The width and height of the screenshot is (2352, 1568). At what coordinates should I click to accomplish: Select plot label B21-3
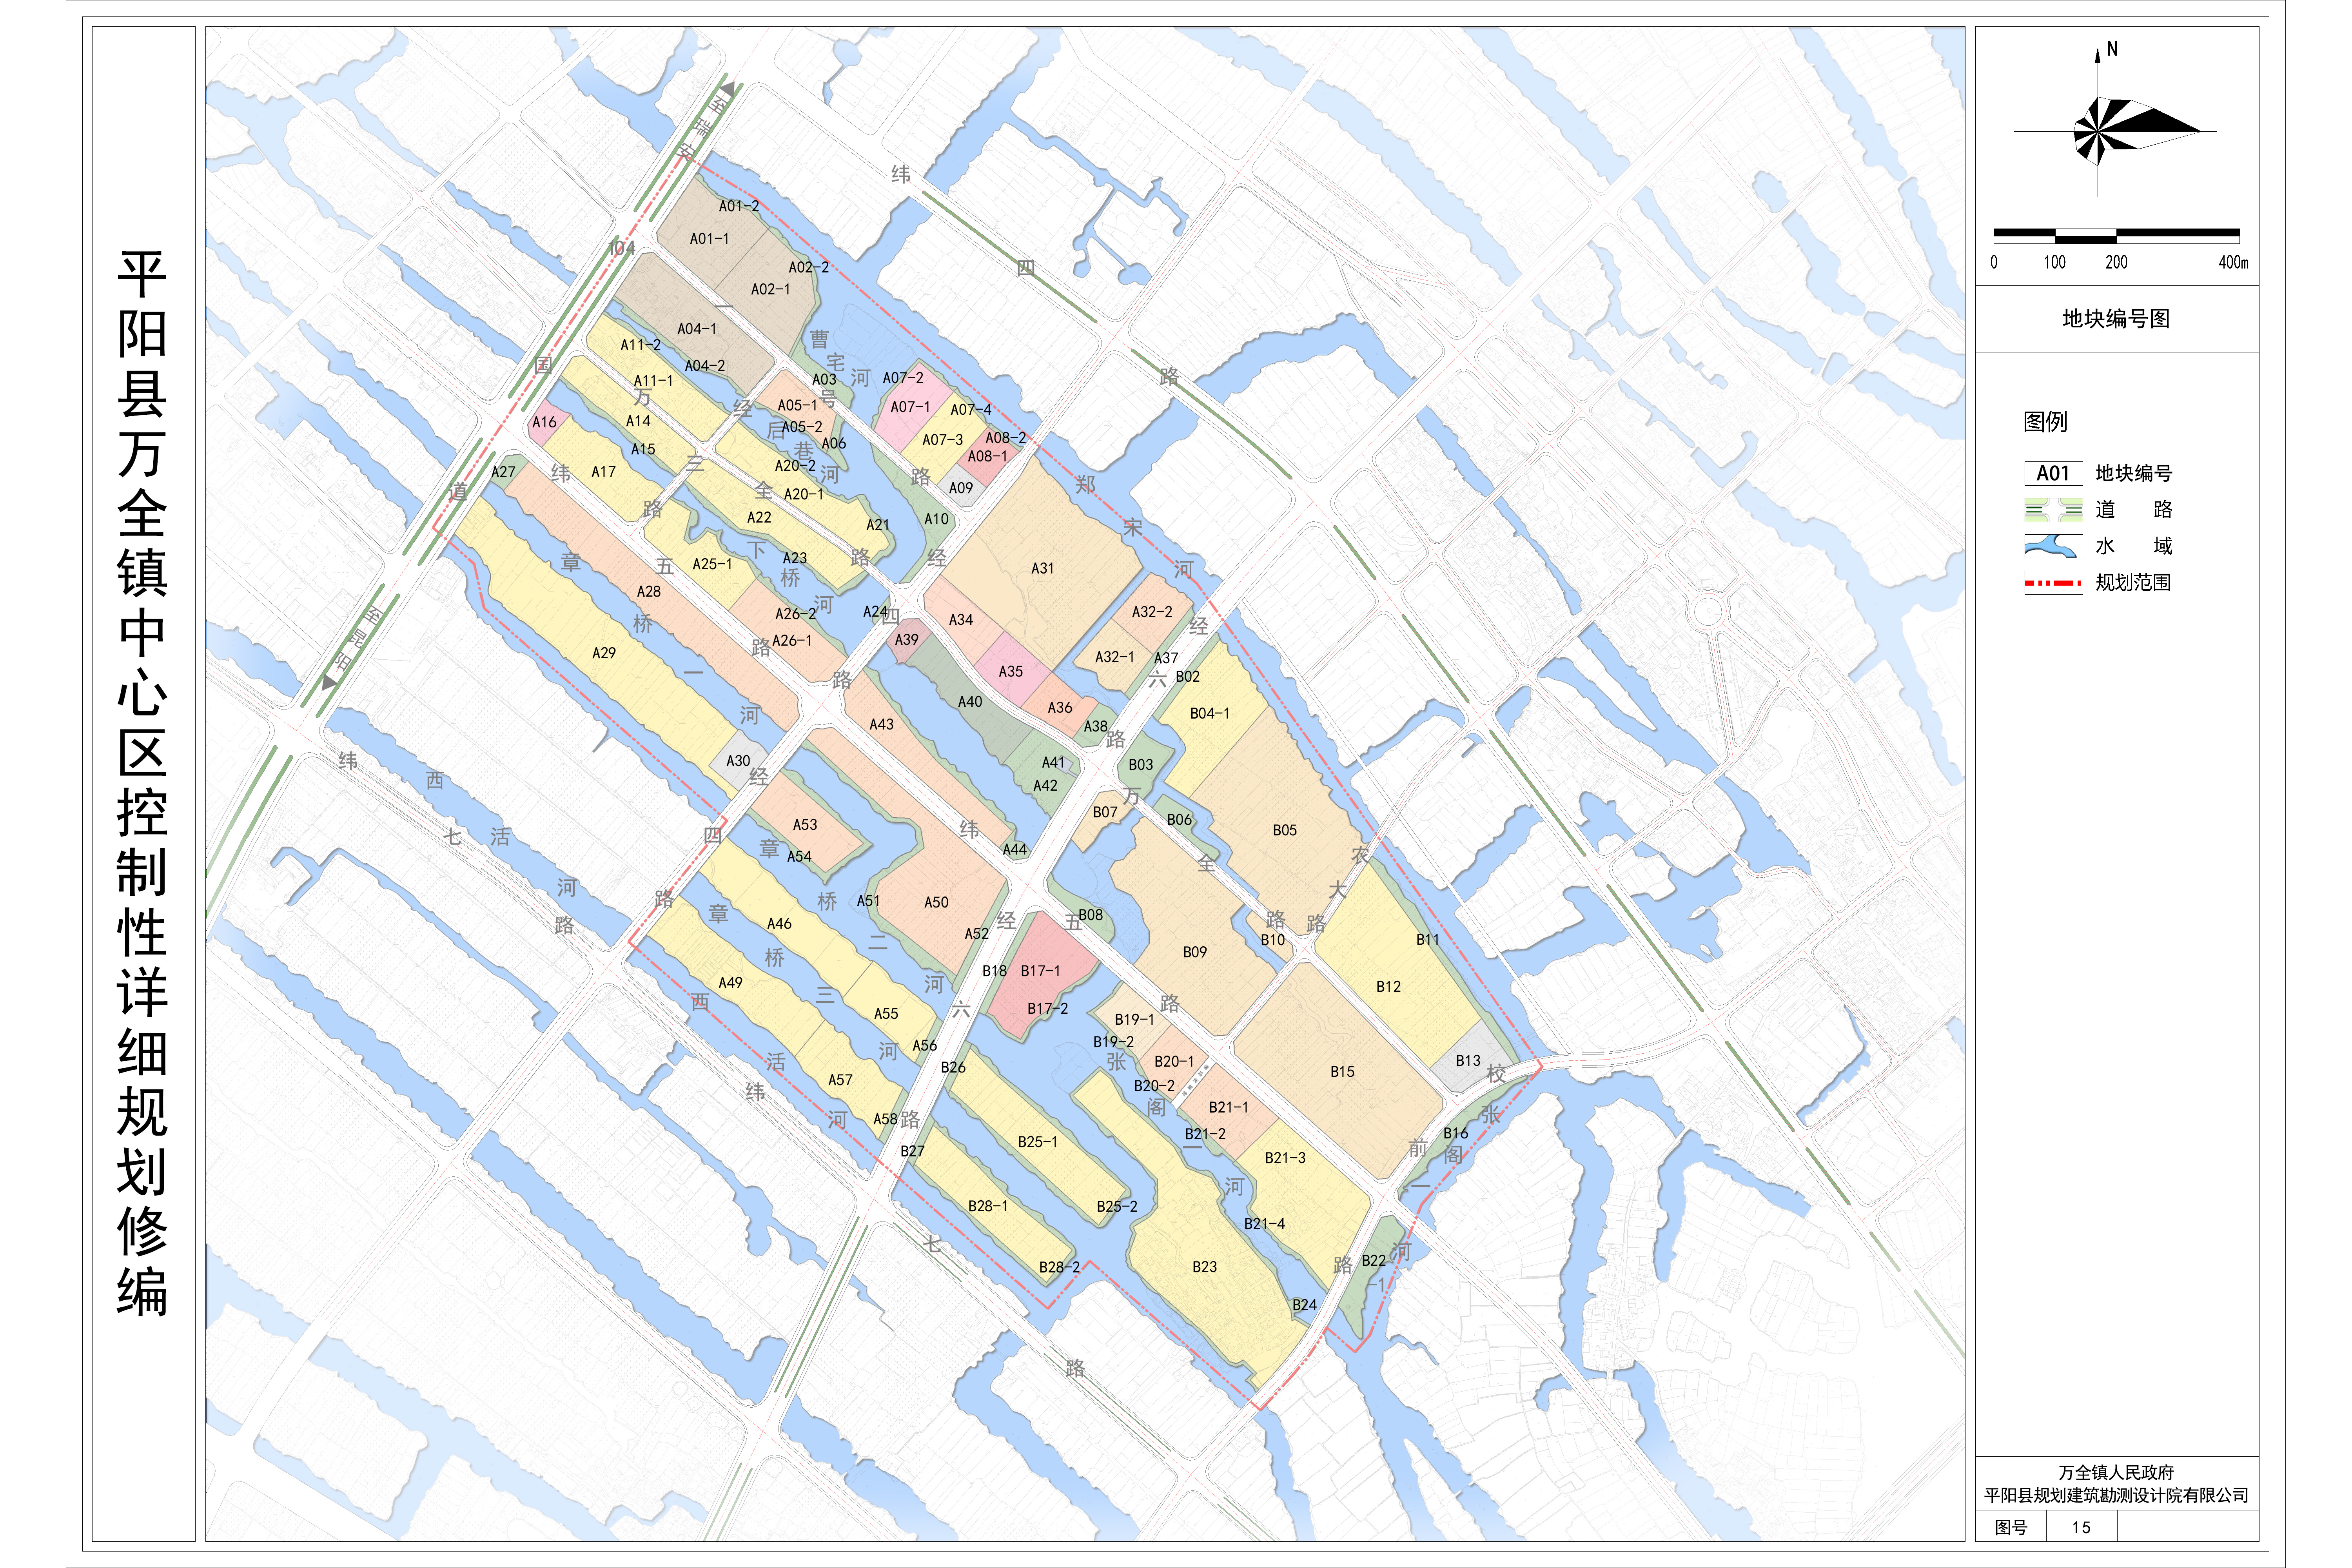click(1285, 1158)
